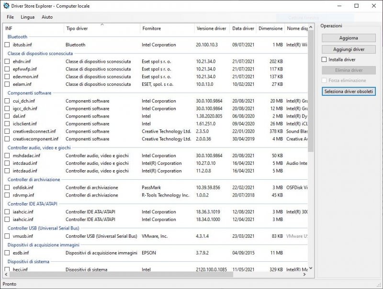
Task: Sort by the Fornitore column header
Action: pos(151,28)
